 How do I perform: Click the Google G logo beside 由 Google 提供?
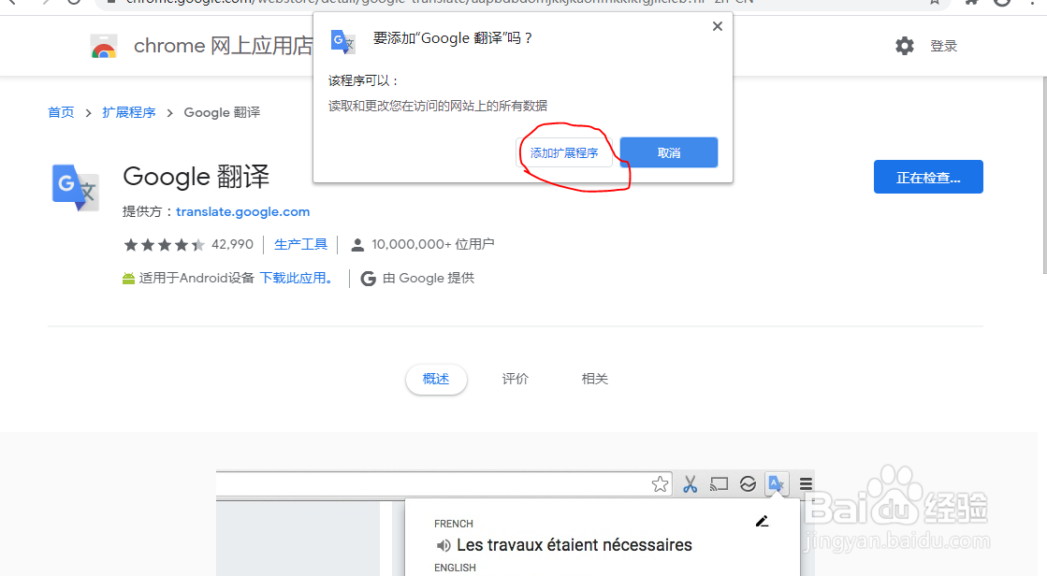(368, 279)
